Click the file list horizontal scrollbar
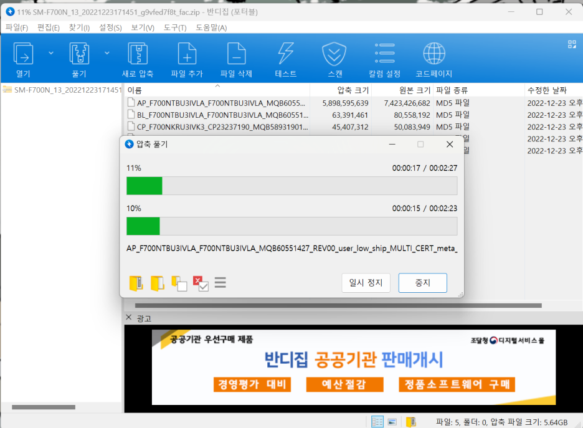583x428 pixels. tap(338, 305)
